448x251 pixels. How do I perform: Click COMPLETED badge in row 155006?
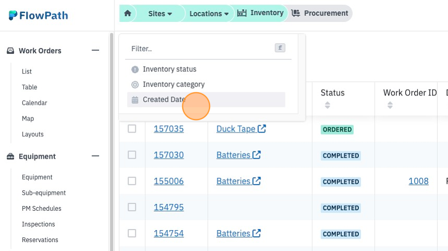tap(341, 182)
